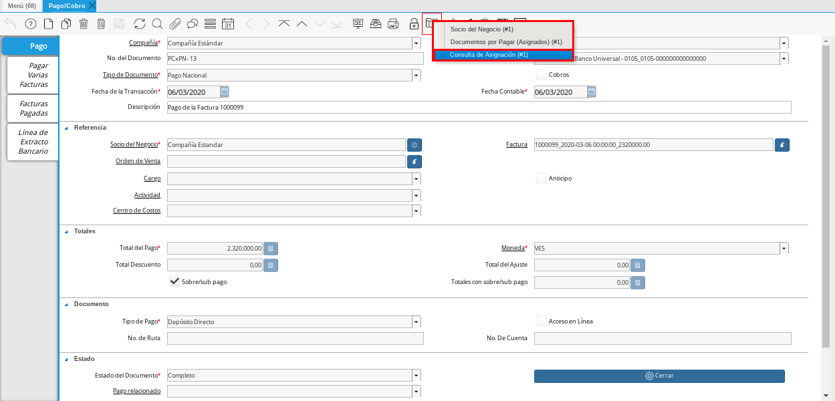Click the Cerrar button
The height and width of the screenshot is (401, 835).
[659, 376]
